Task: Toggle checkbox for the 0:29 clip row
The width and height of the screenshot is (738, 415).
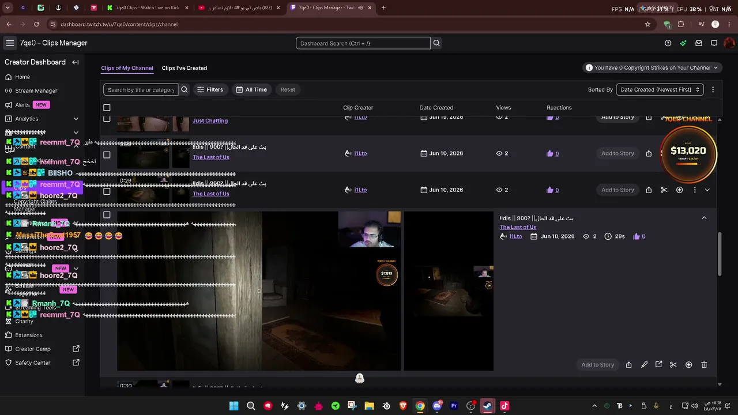Action: [107, 191]
